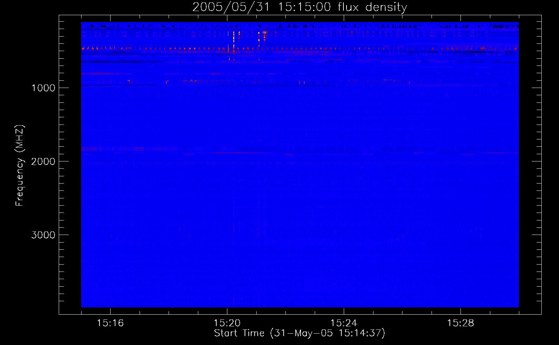Screen dimensions: 559x345
Task: Click the '15:28' time tick label
Action: coord(461,323)
